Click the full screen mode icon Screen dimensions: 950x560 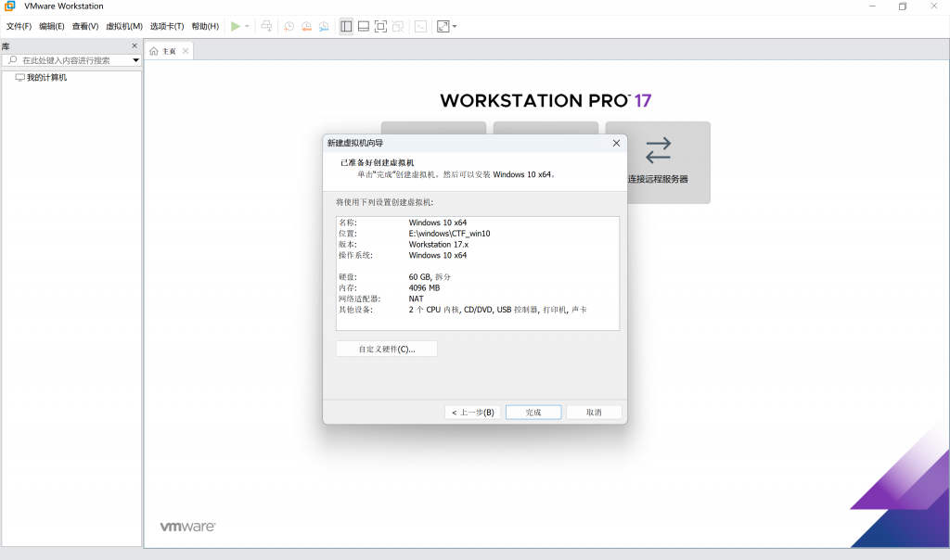(x=380, y=27)
